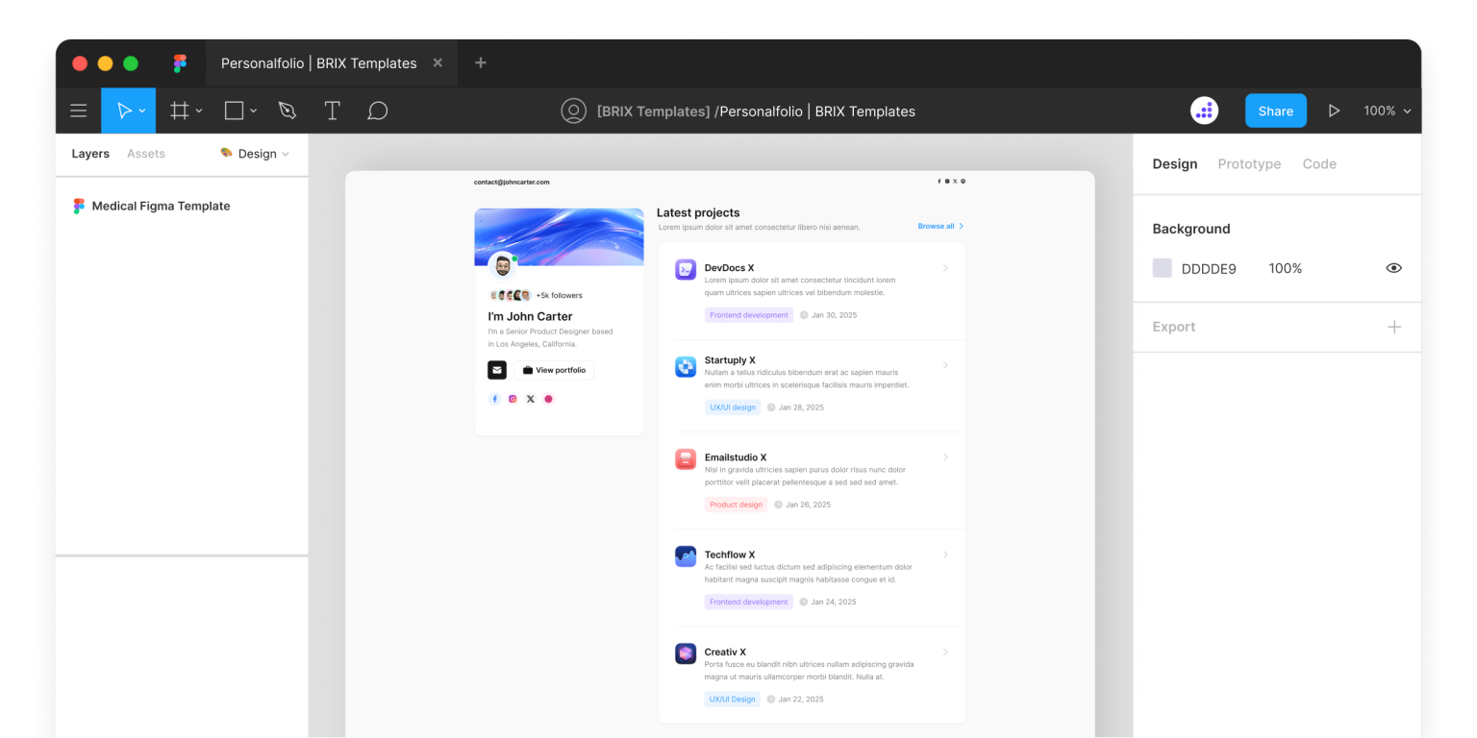The width and height of the screenshot is (1477, 738).
Task: Click the Present play icon
Action: click(x=1335, y=110)
